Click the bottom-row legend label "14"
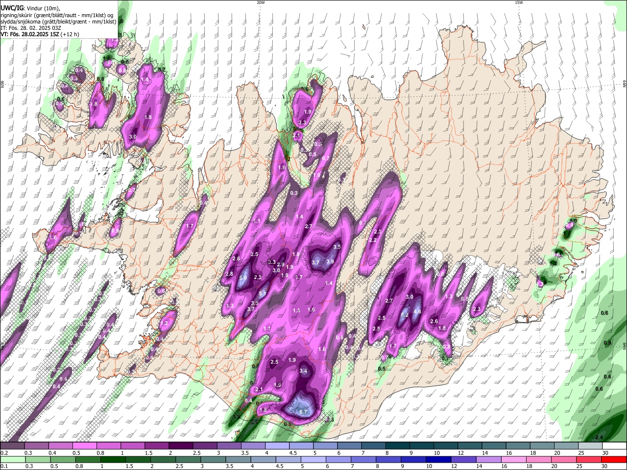This screenshot has height=470, width=627. [x=479, y=467]
